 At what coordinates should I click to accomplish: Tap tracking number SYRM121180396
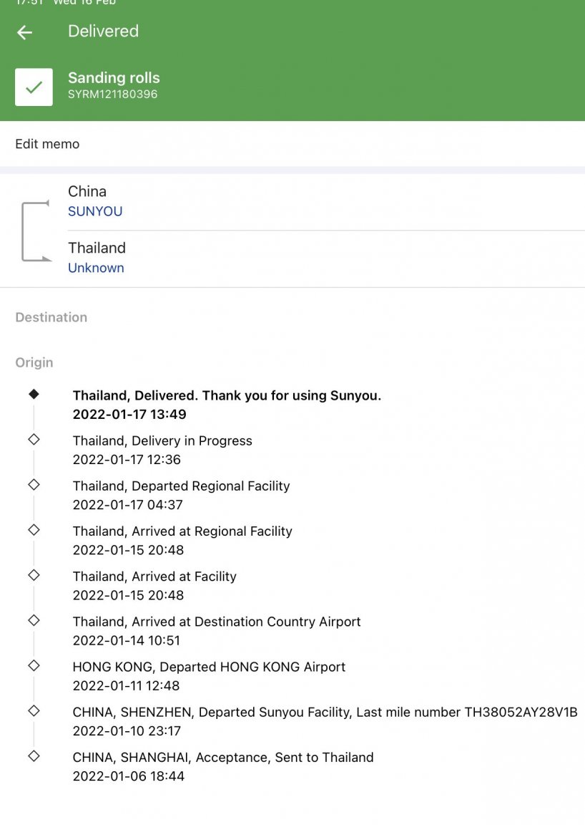[x=112, y=95]
